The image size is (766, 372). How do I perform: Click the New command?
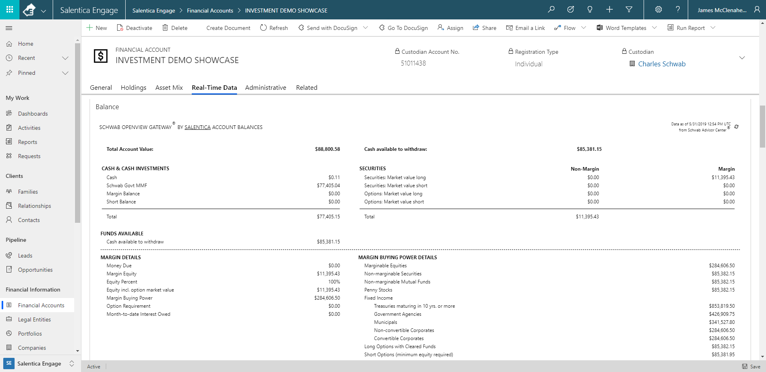(97, 28)
